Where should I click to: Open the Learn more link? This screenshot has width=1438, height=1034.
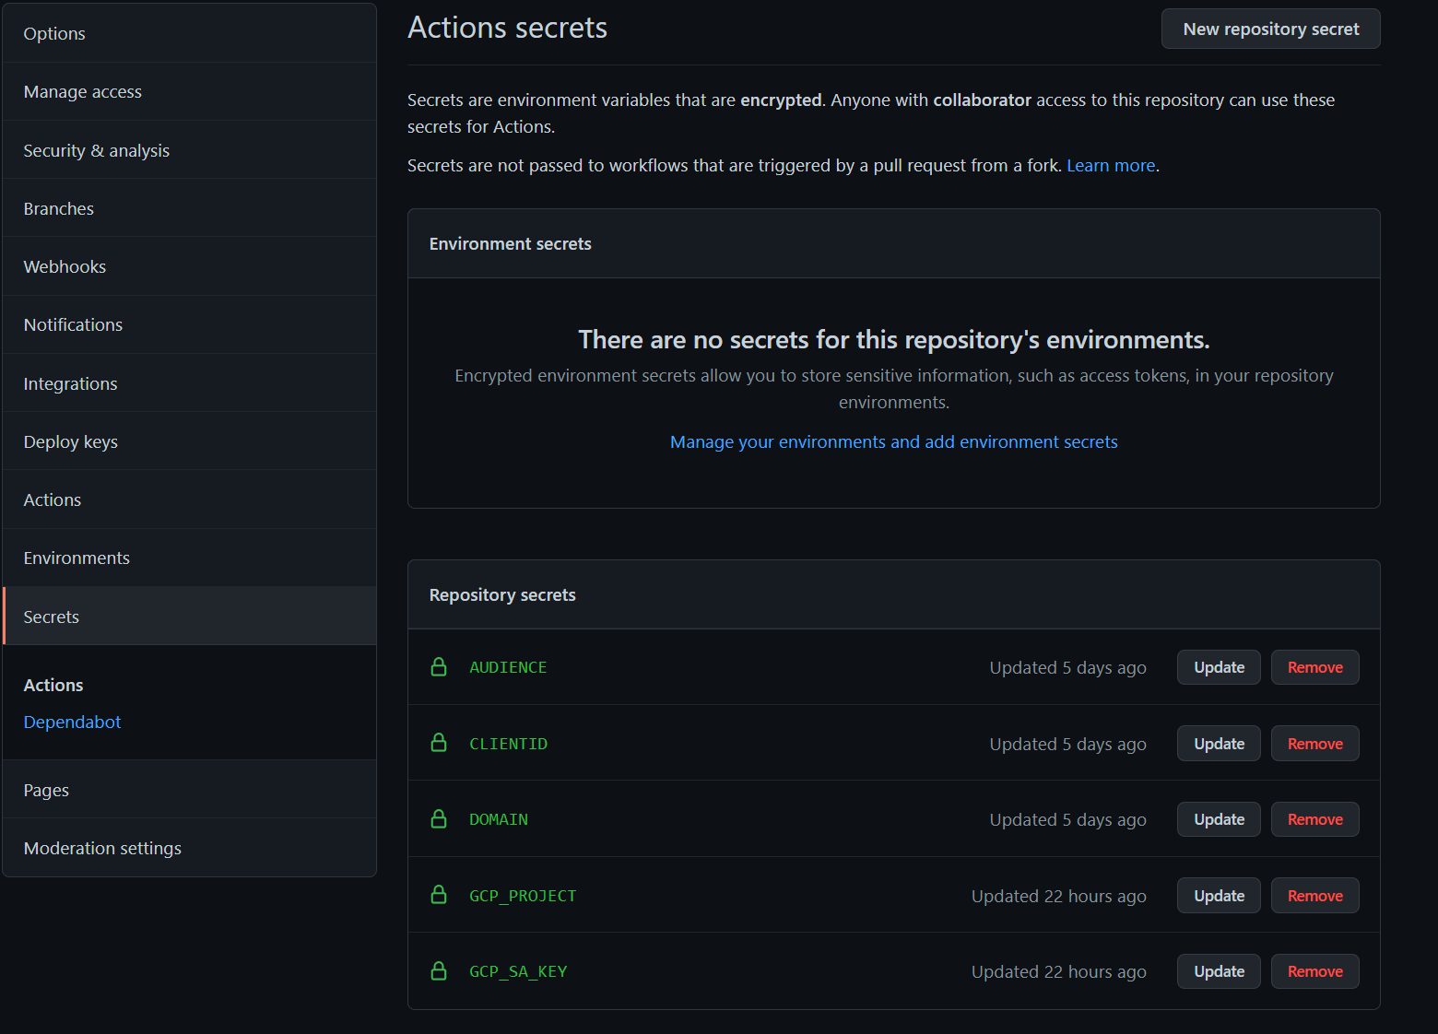1110,166
